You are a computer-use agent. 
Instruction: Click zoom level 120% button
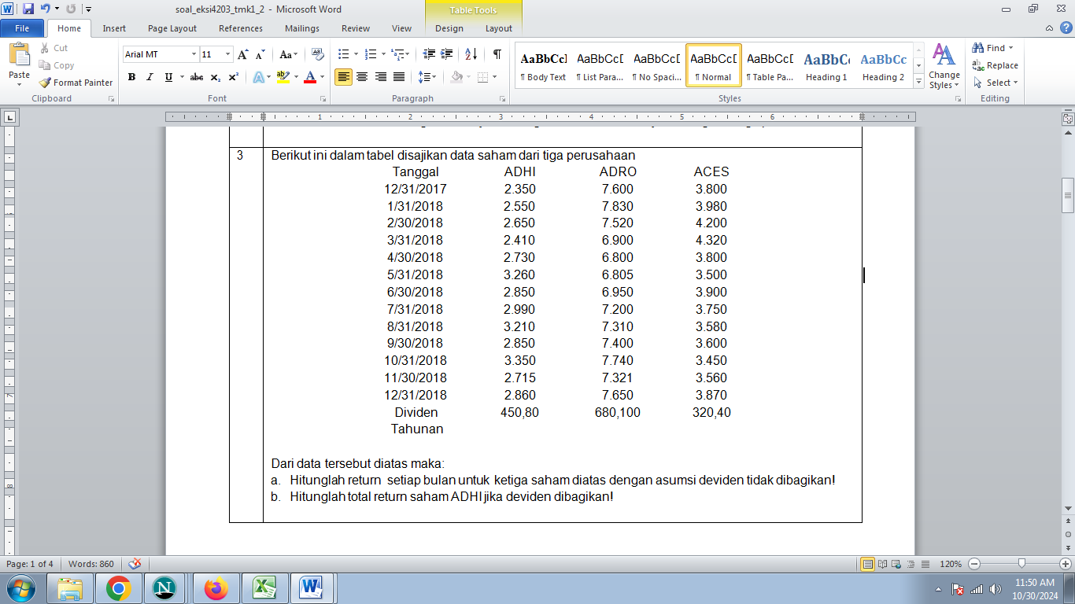(951, 564)
